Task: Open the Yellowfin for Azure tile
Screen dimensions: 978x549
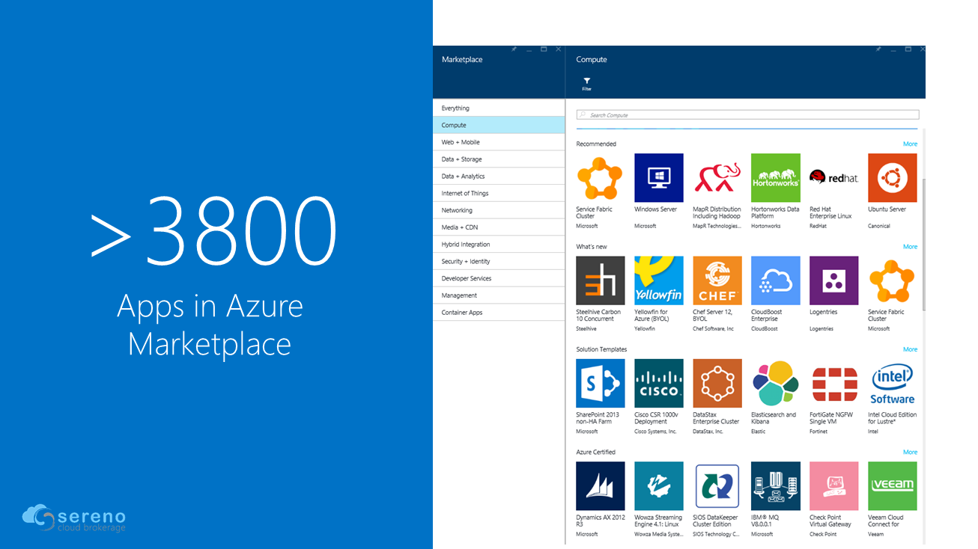Action: tap(658, 280)
